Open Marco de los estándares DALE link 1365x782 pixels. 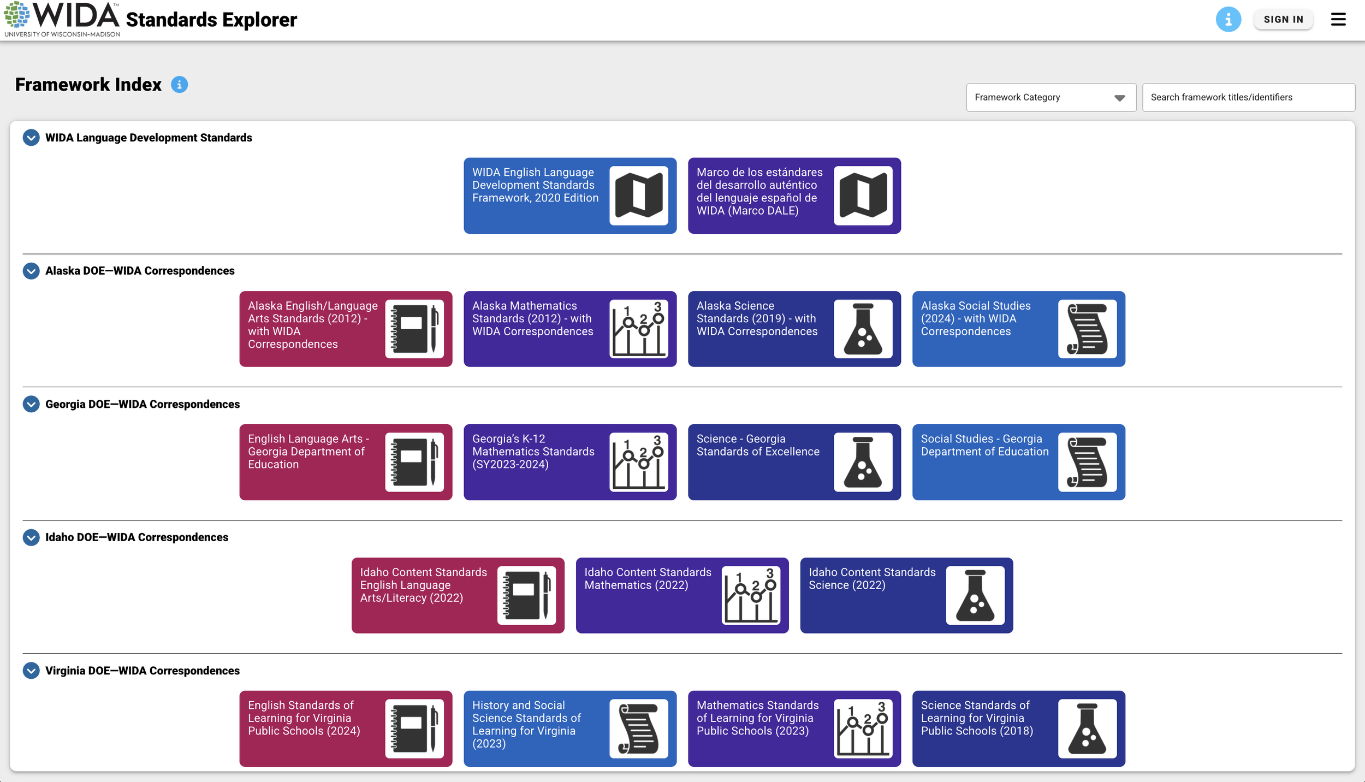click(759, 191)
